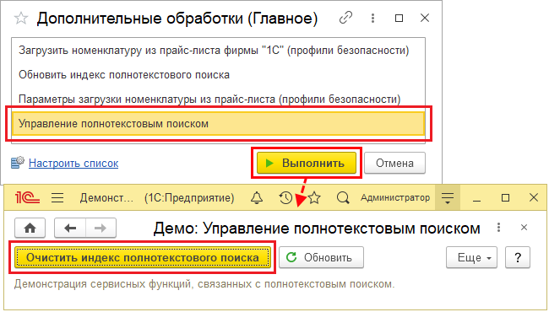
Task: Select Обновить индекс полнотекстового поиска row
Action: click(x=218, y=75)
